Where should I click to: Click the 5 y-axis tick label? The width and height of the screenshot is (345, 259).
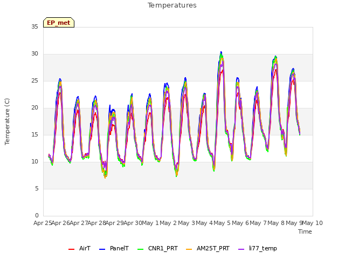pyautogui.click(x=37, y=189)
